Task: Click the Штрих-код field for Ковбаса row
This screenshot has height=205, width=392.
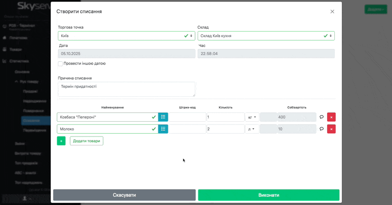Action: tap(187, 117)
